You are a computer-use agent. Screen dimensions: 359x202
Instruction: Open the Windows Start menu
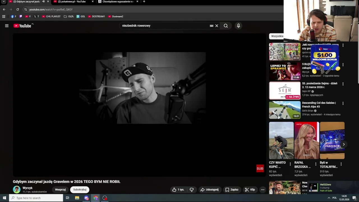pos(4,198)
